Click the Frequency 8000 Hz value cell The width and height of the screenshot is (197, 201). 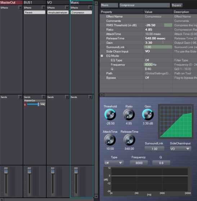coord(158,65)
